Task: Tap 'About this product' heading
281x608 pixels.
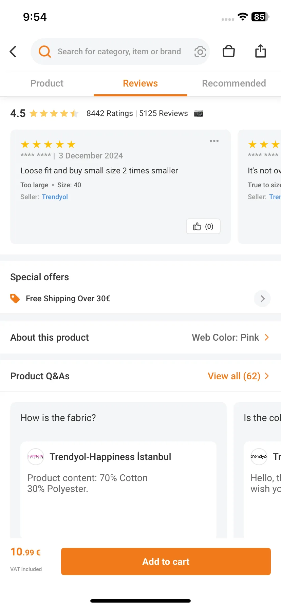Action: [x=50, y=337]
